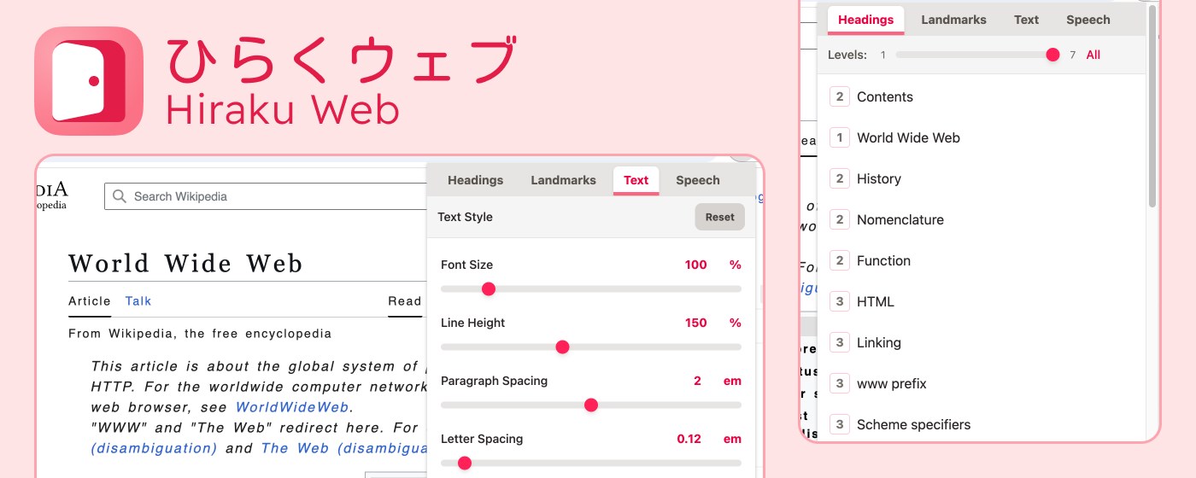Screen dimensions: 1196x478
Task: Open the Wikipedia Talk tab
Action: point(138,301)
